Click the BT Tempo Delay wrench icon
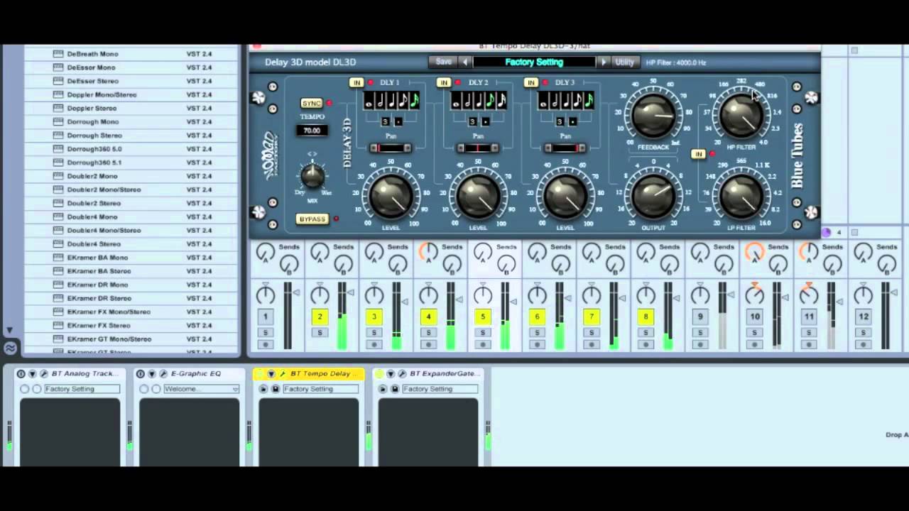 click(282, 374)
